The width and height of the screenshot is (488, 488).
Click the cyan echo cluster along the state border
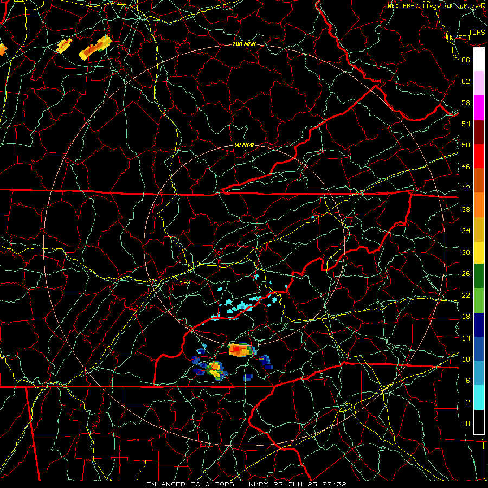point(243,306)
